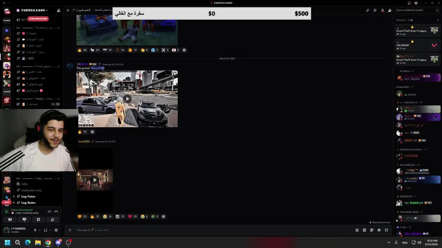Open the microphone device dropdown chevron

coord(40,230)
